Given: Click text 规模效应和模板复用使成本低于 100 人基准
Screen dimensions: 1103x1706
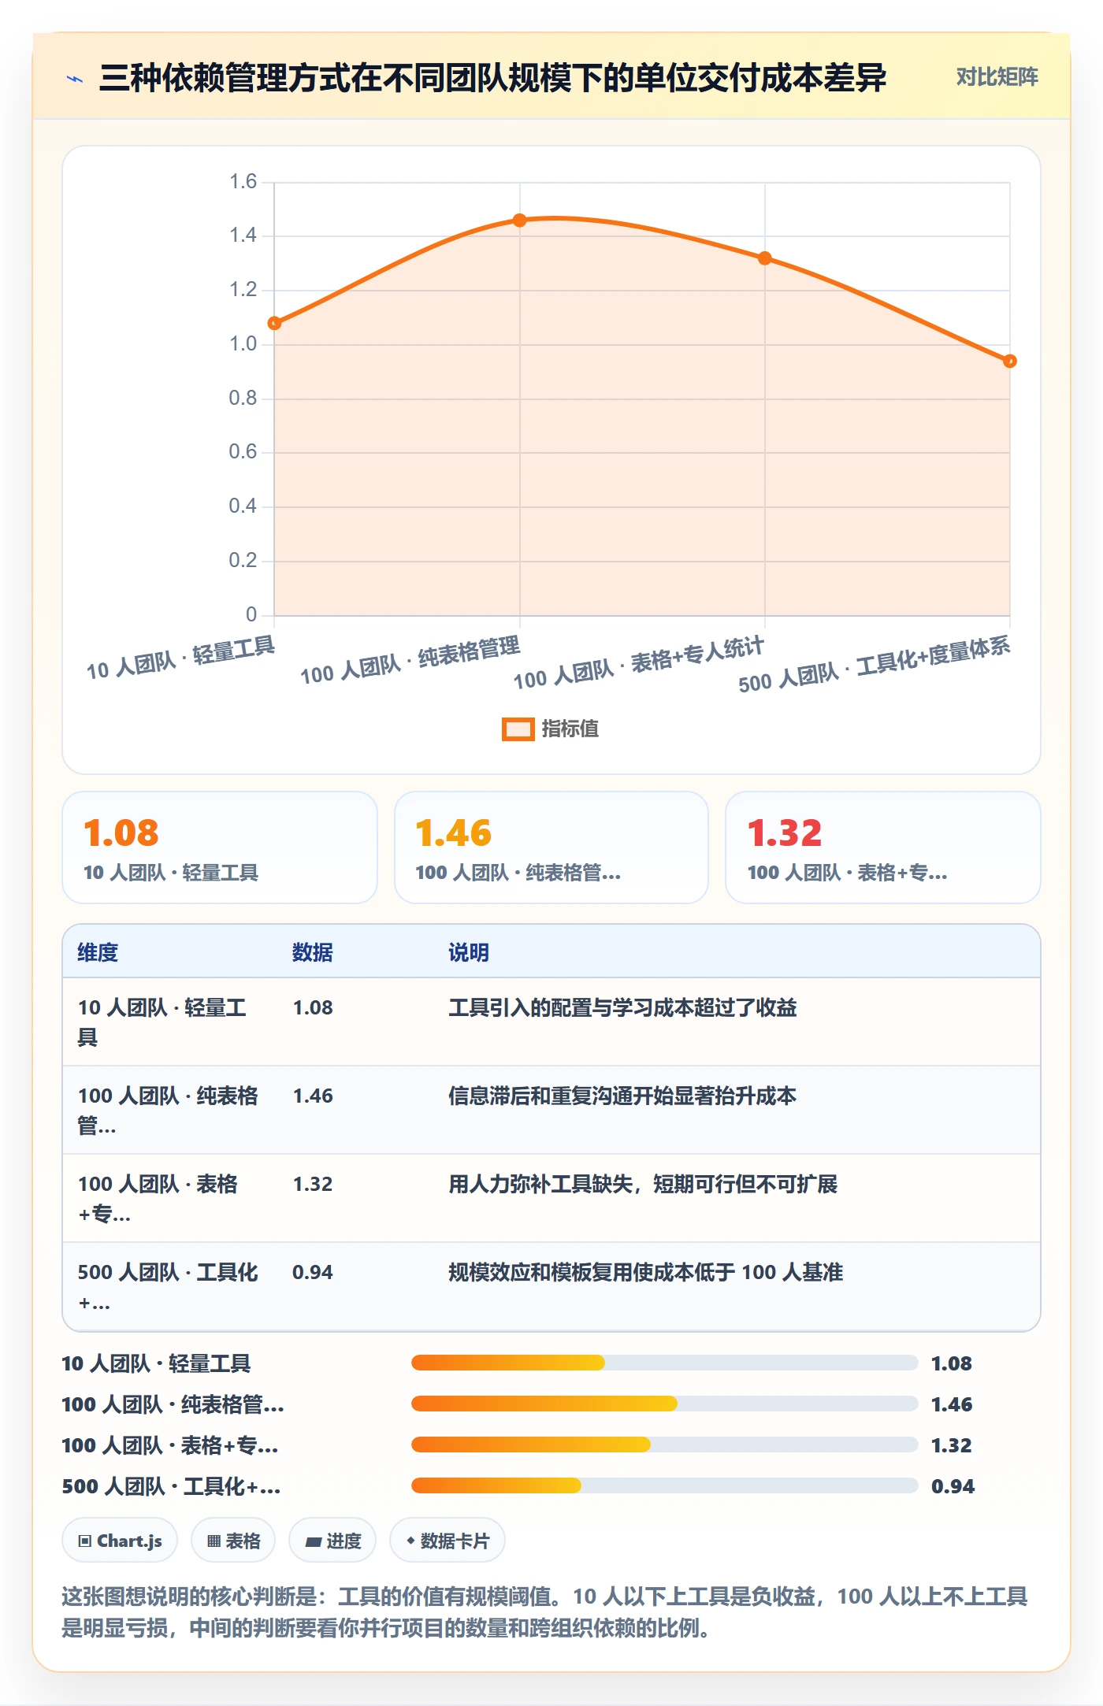Looking at the screenshot, I should click(x=646, y=1272).
